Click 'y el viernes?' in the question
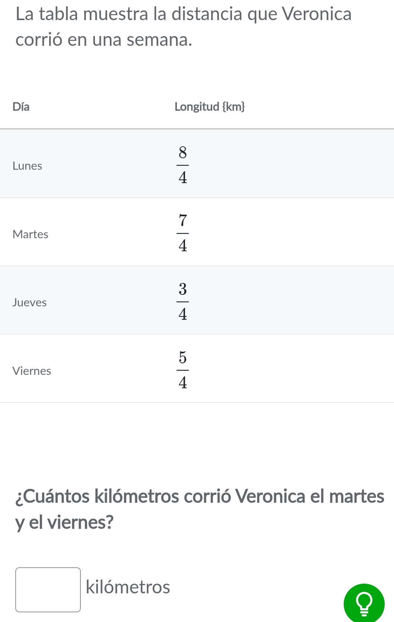The image size is (394, 622). point(64,522)
